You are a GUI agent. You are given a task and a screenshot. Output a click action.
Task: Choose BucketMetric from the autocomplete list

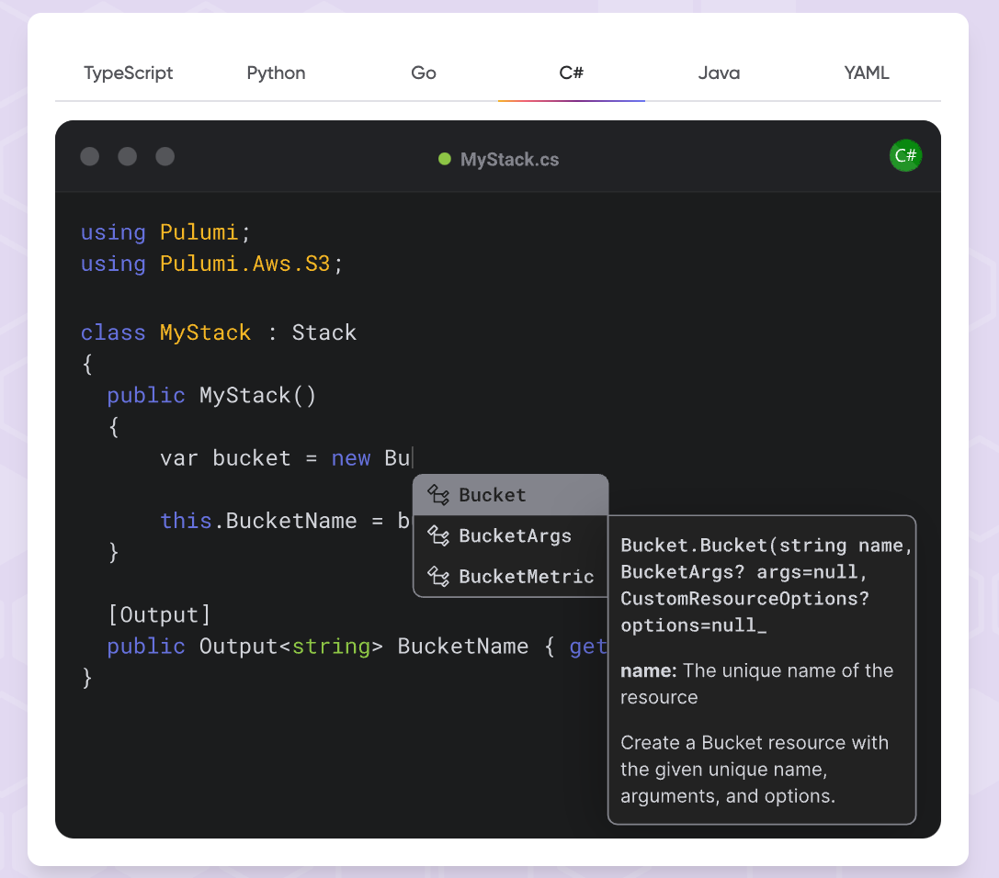pos(510,577)
